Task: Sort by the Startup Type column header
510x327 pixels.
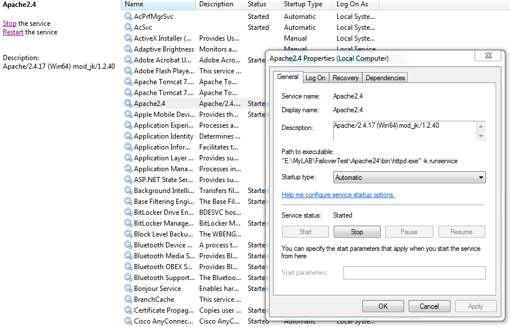Action: pos(306,4)
